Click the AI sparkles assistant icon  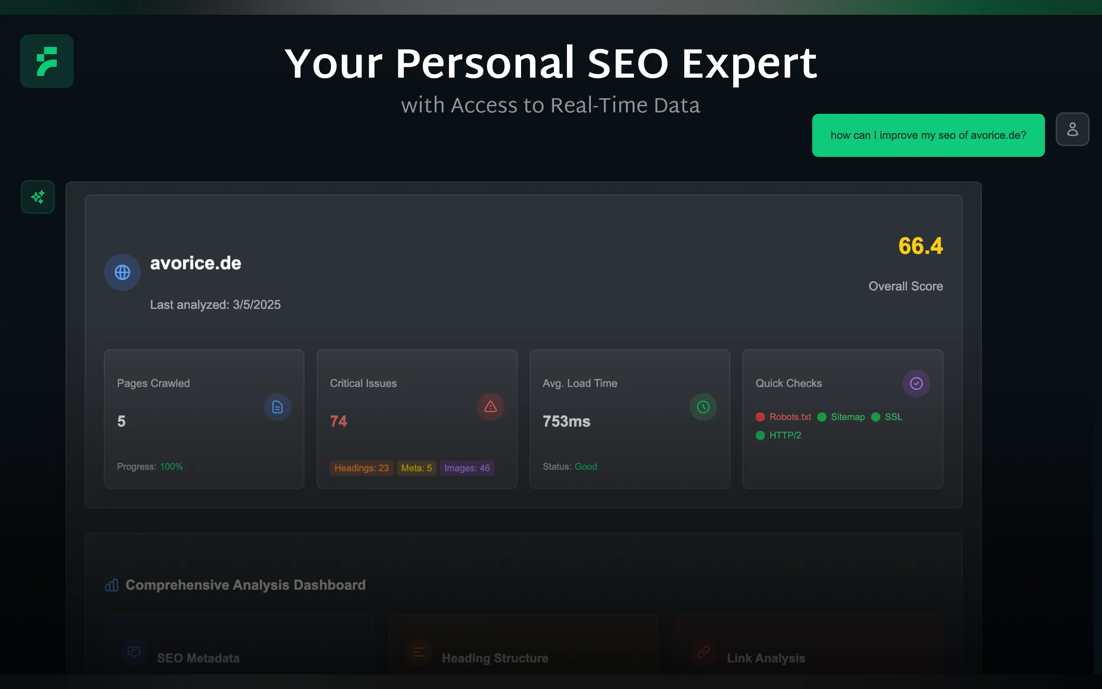(38, 197)
